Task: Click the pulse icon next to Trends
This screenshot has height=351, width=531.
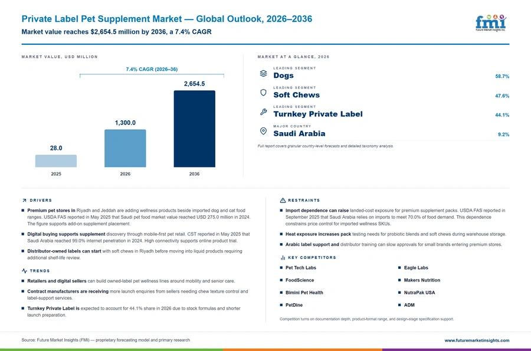Action: 24,271
